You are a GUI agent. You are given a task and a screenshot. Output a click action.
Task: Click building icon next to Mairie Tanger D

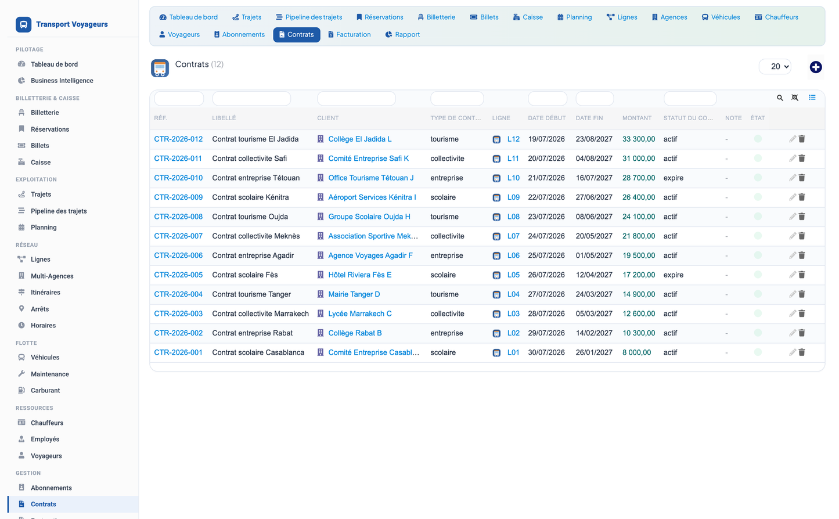(x=321, y=294)
